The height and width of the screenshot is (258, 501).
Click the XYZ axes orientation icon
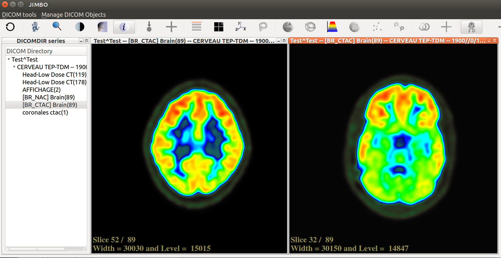click(240, 27)
